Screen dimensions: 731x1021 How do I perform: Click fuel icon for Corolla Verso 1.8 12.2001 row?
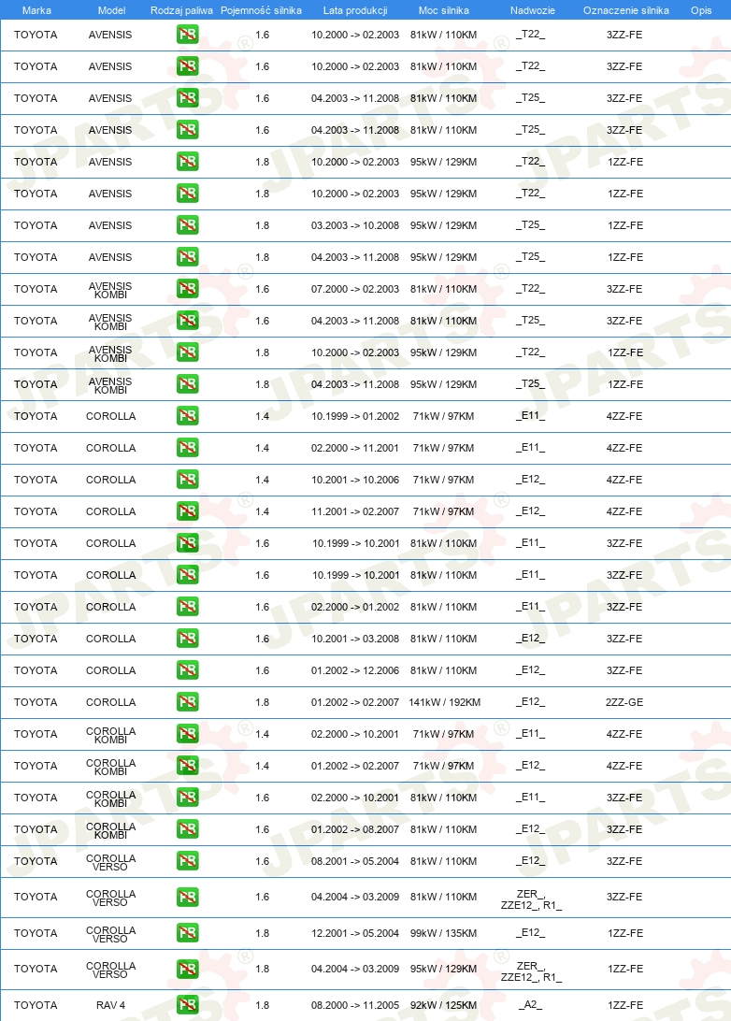(188, 933)
